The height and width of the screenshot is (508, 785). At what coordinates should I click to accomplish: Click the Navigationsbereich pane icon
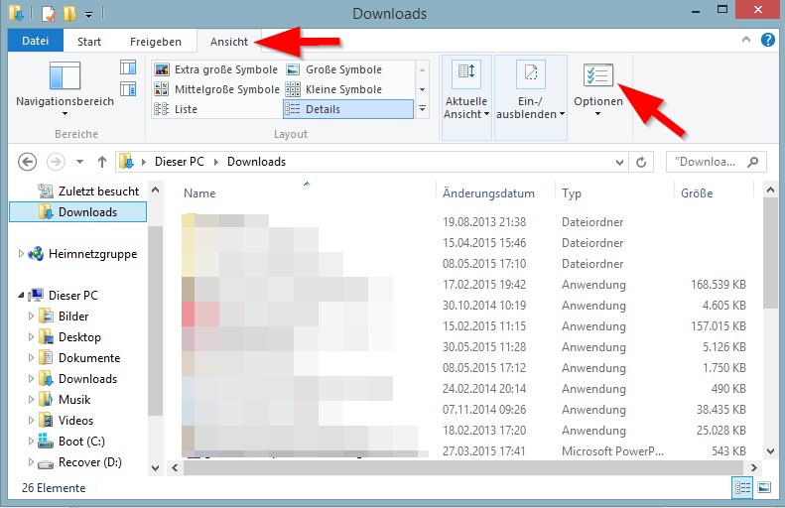[64, 77]
